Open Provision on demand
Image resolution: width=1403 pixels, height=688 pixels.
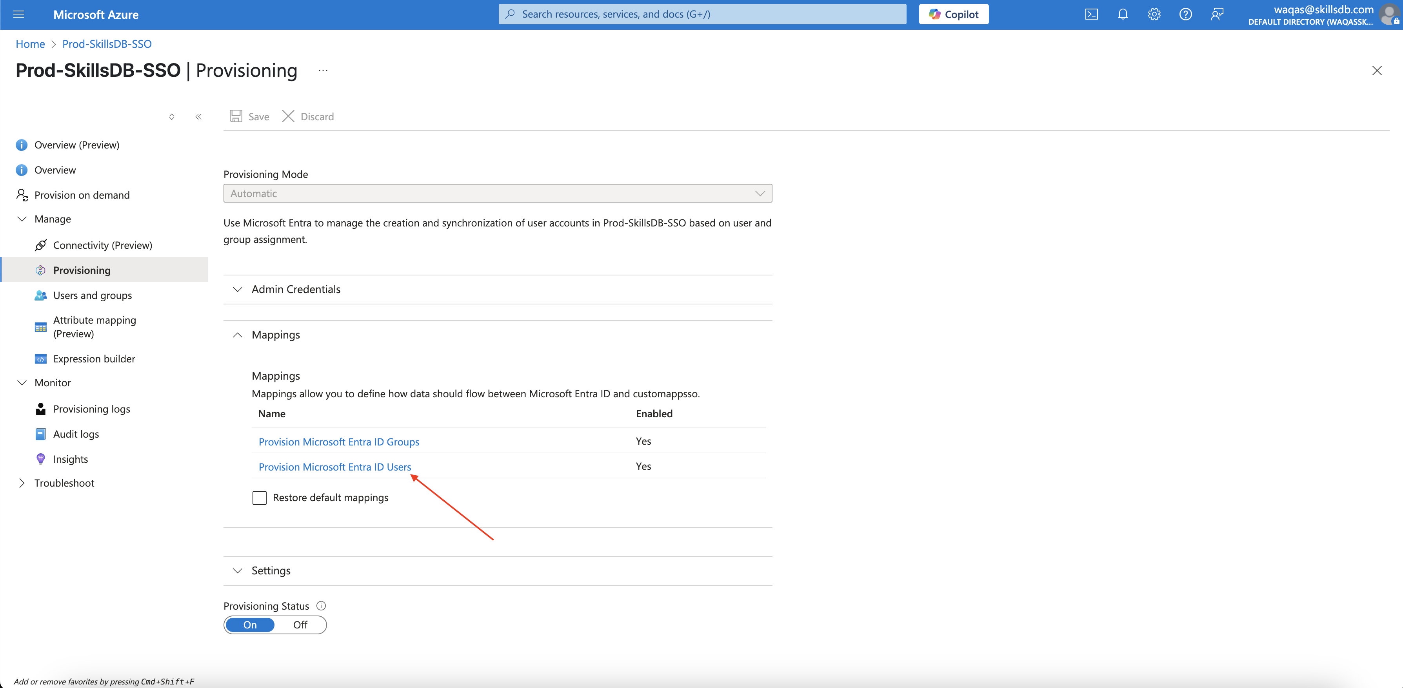[x=82, y=195]
